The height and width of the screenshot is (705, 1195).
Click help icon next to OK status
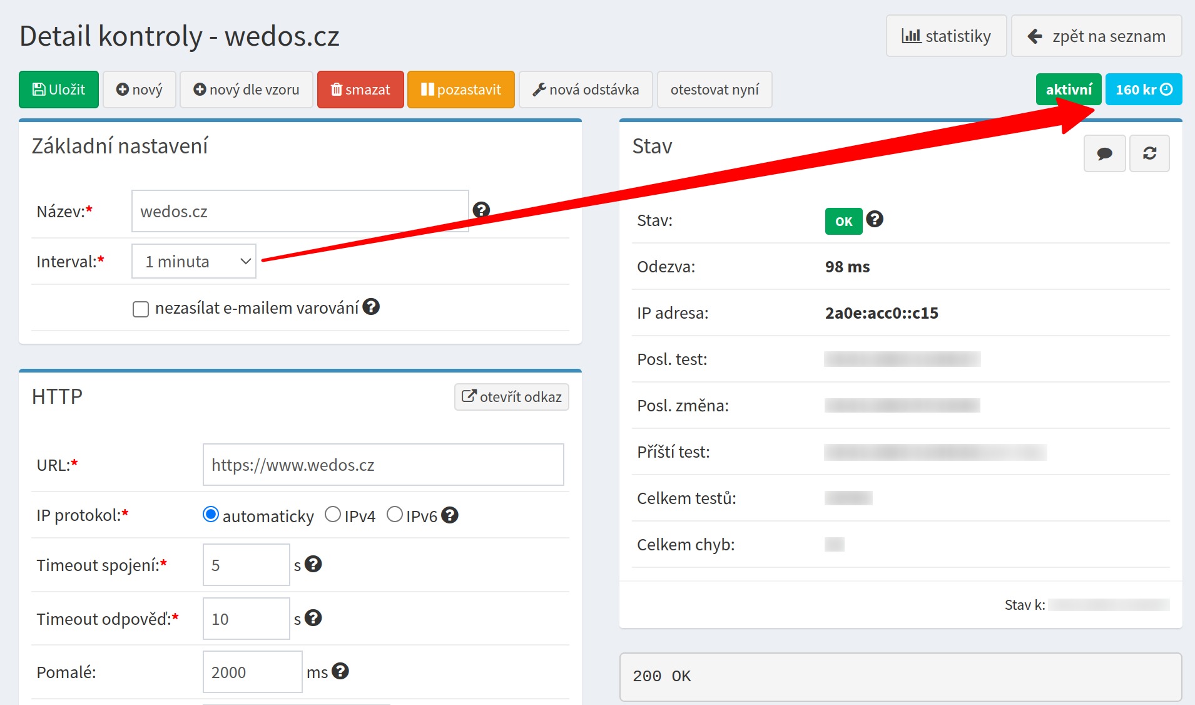875,219
